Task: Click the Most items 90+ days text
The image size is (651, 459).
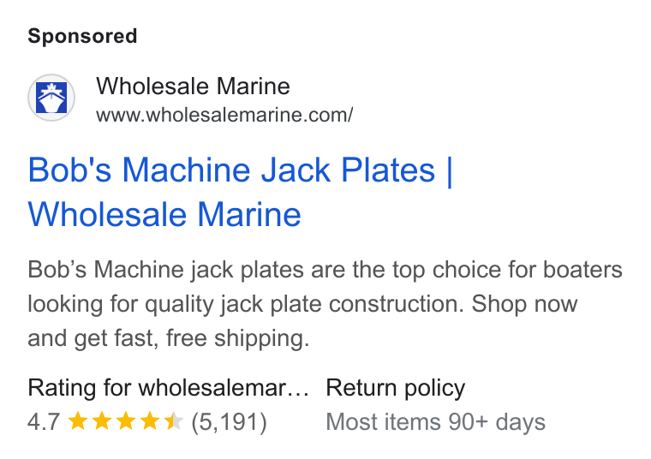Action: [435, 422]
